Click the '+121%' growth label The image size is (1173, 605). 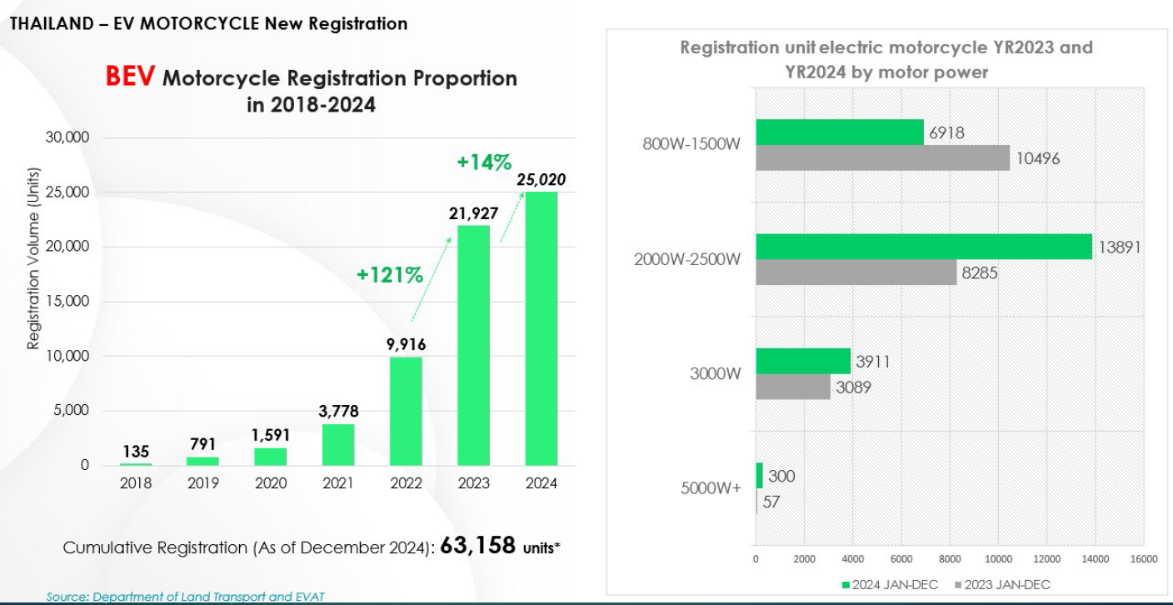pyautogui.click(x=390, y=274)
